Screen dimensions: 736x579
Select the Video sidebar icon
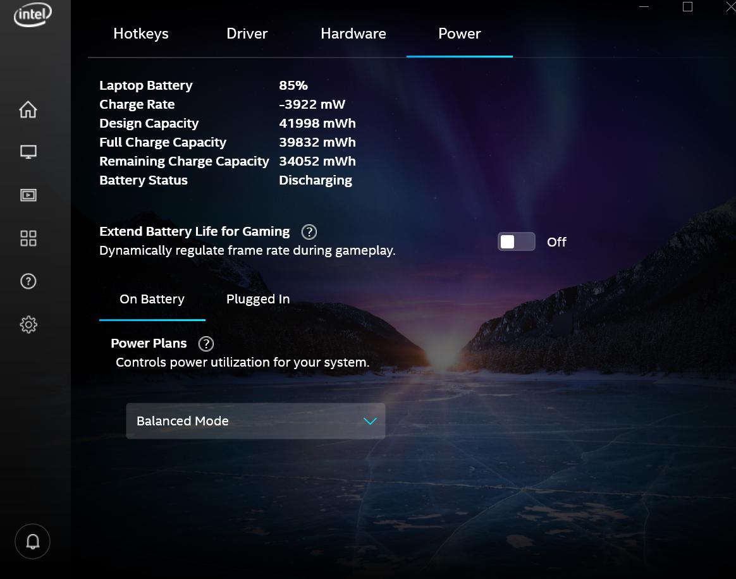tap(28, 195)
